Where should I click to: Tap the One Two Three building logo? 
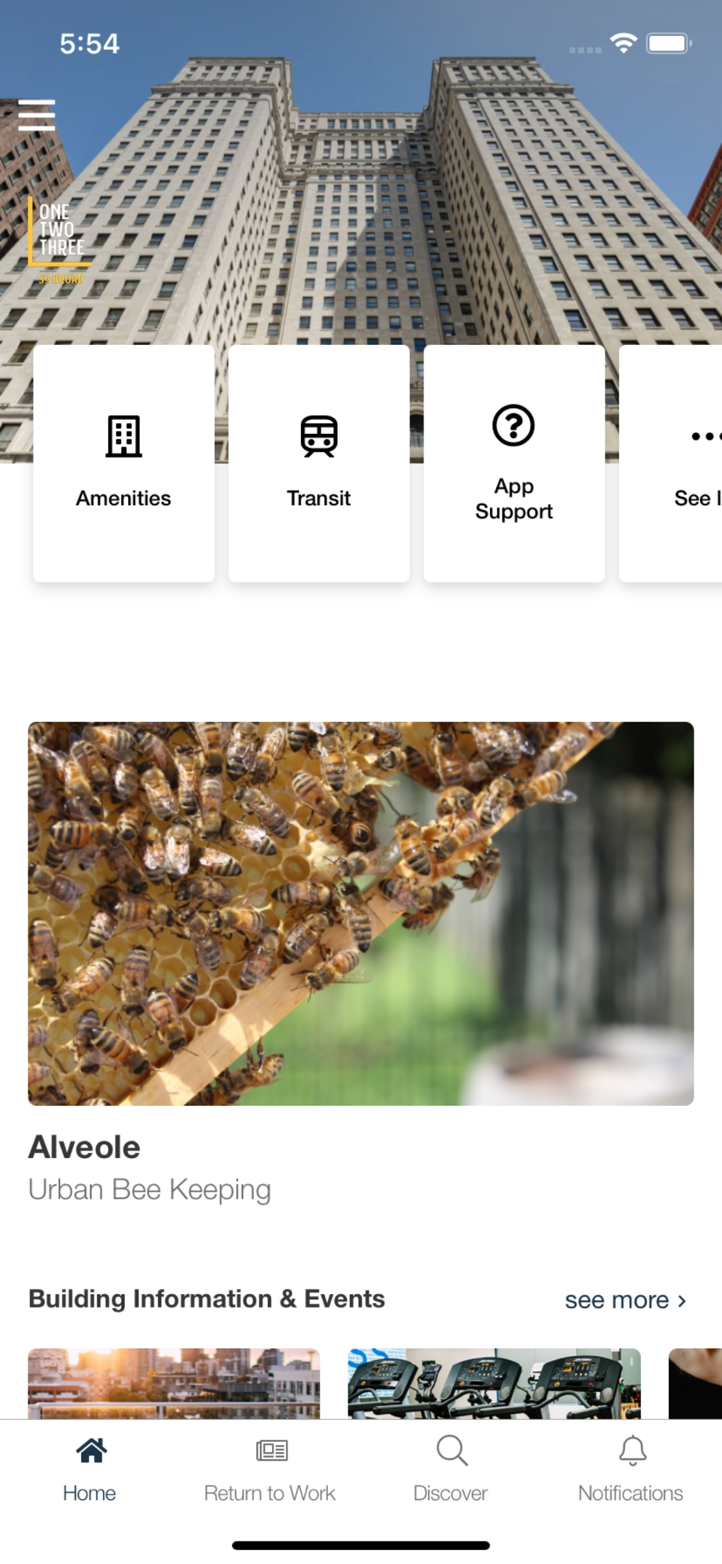click(x=59, y=240)
